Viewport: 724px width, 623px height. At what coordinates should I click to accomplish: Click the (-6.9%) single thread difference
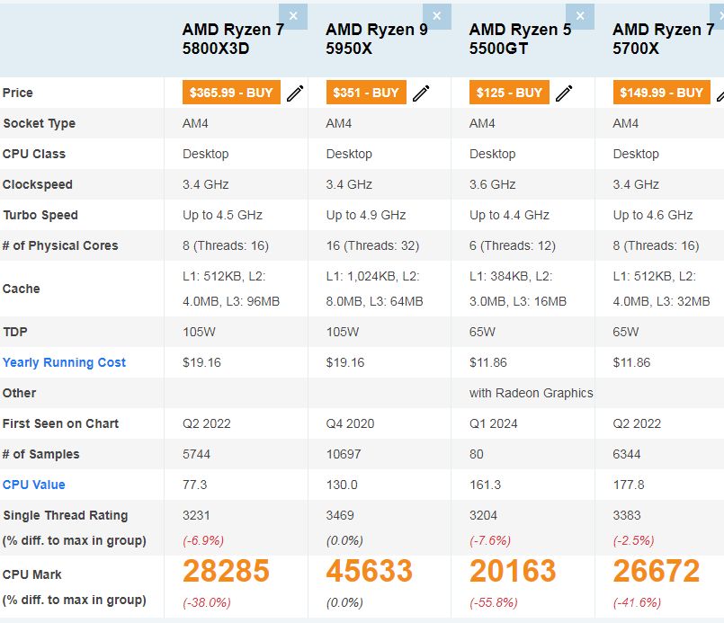pos(203,540)
